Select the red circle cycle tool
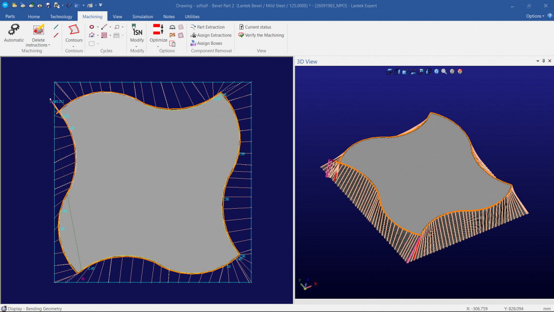Viewport: 554px width, 312px height. point(92,27)
